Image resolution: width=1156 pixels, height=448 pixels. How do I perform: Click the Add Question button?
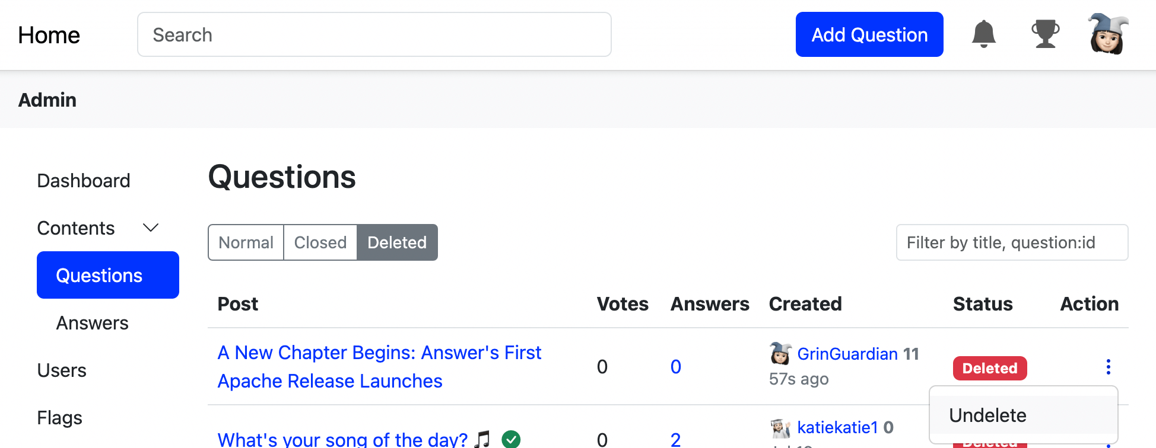869,34
